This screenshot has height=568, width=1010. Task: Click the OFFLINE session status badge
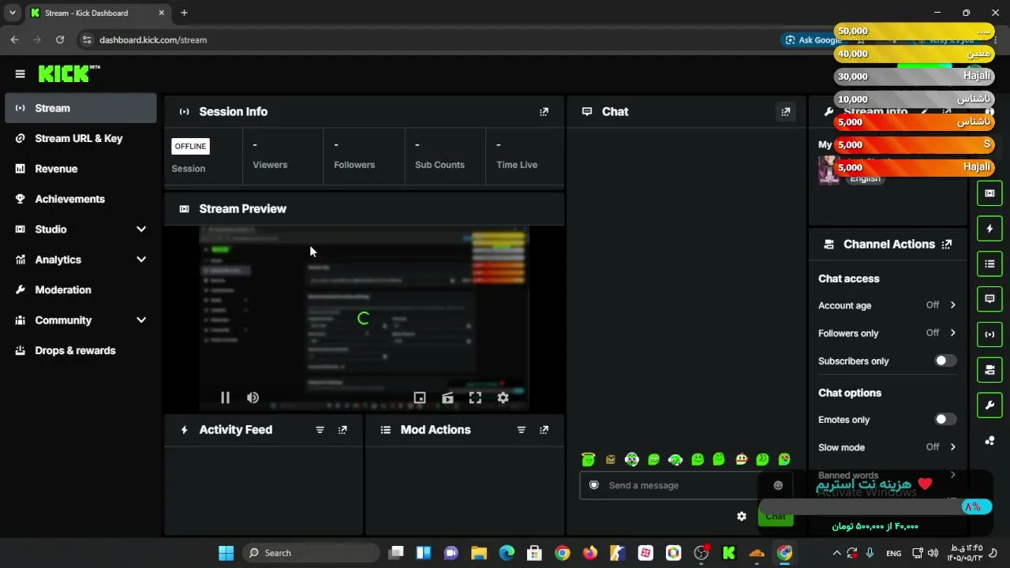point(191,146)
